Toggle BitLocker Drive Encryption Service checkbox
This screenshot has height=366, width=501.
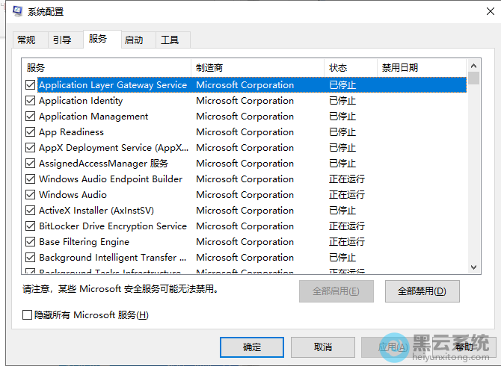[x=30, y=226]
